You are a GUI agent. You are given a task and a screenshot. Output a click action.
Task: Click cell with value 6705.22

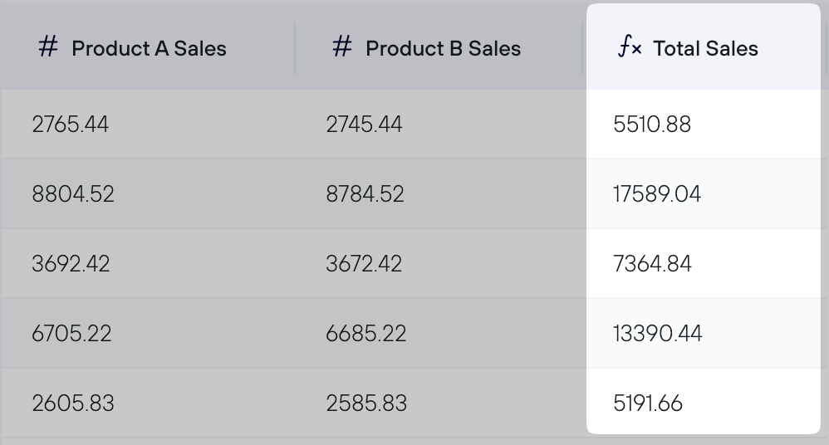point(148,334)
